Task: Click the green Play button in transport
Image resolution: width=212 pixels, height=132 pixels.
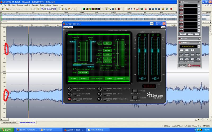Action: click(x=167, y=9)
